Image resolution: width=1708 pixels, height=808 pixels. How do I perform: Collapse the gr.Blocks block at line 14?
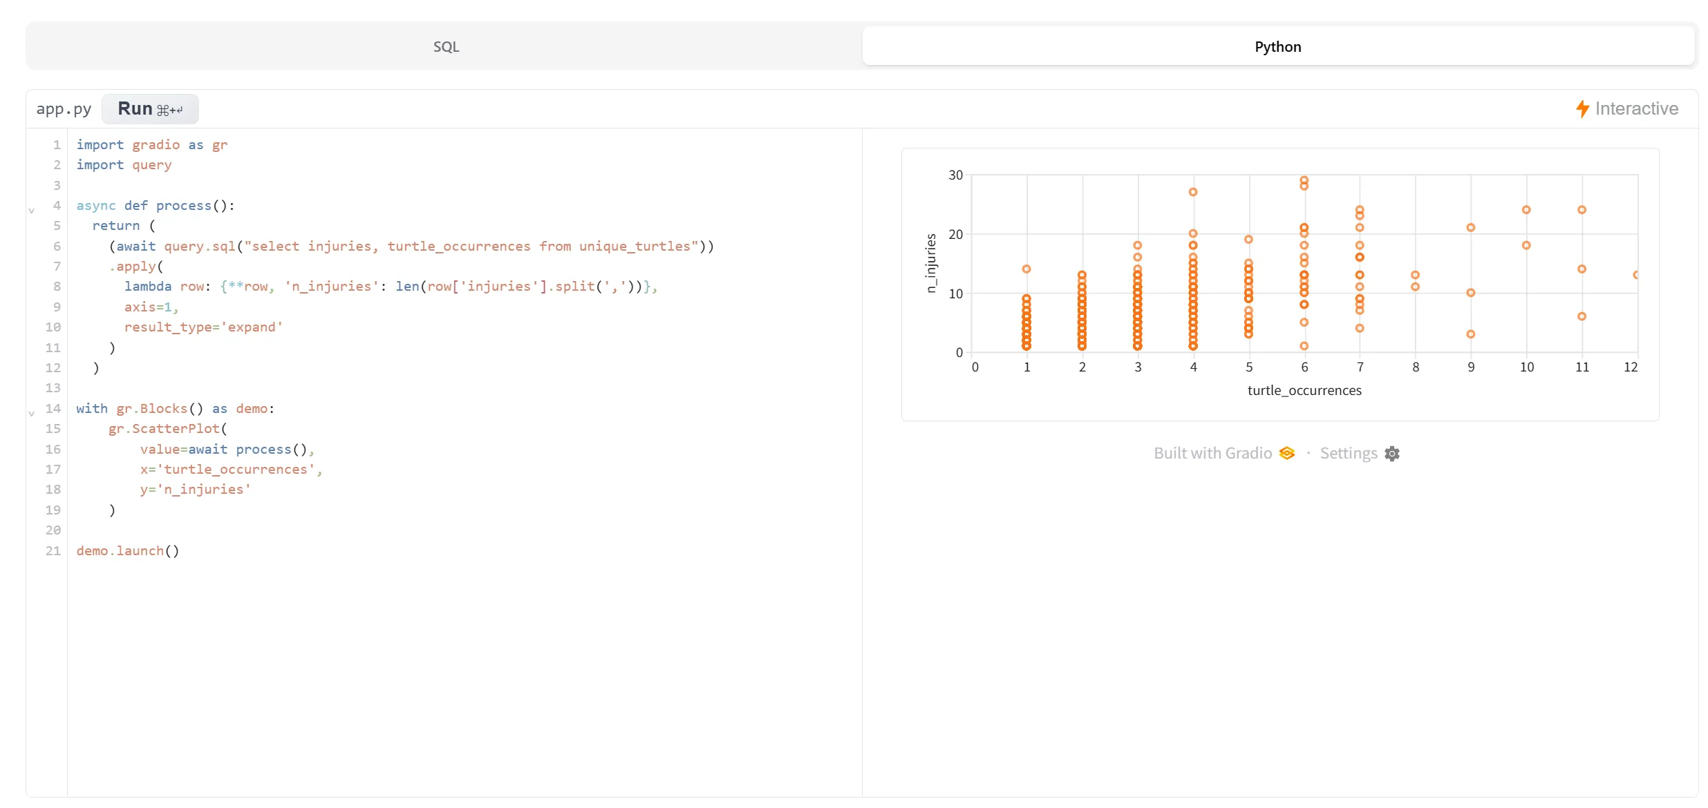coord(32,413)
